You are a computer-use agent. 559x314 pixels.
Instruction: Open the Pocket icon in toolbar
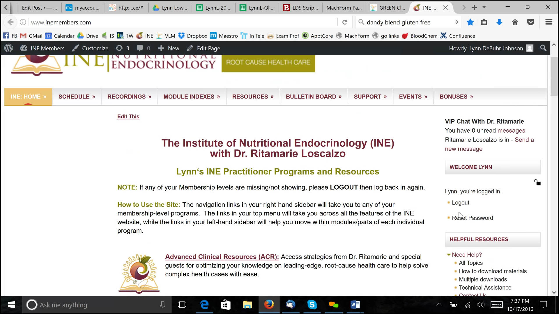[x=530, y=22]
